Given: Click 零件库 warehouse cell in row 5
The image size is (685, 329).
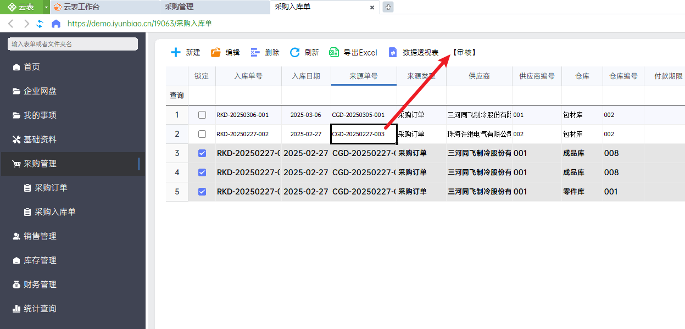Looking at the screenshot, I should click(582, 192).
